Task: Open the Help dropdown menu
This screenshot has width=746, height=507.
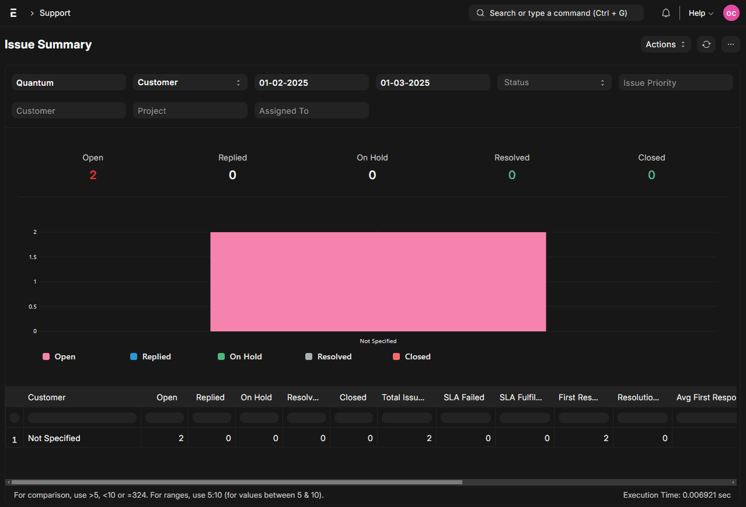Action: pyautogui.click(x=701, y=13)
